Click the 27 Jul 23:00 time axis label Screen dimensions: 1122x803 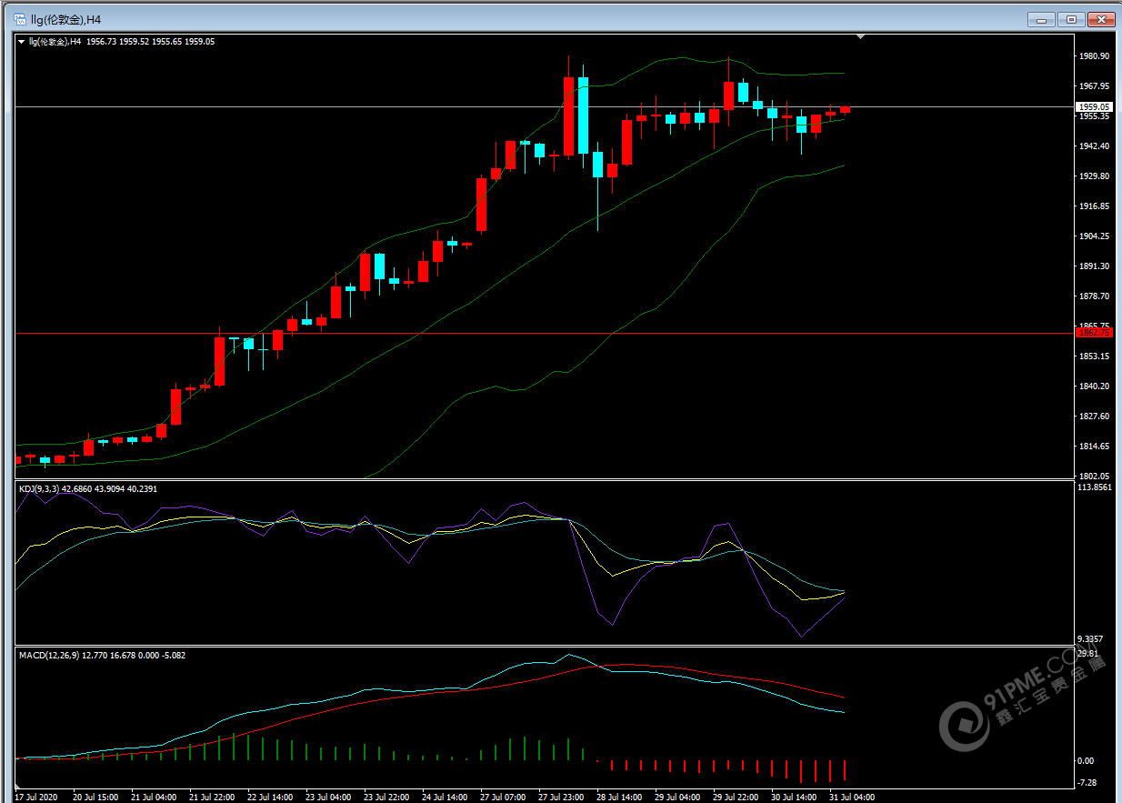pos(561,798)
